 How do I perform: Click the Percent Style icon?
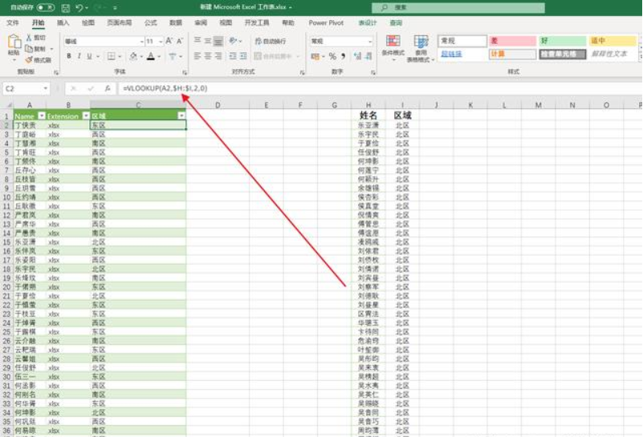pyautogui.click(x=332, y=56)
